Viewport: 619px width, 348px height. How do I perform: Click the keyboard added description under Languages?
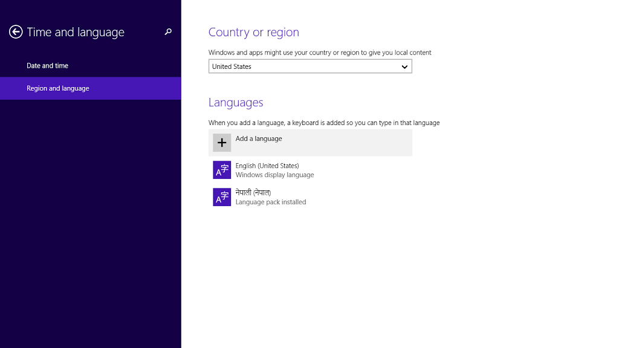(324, 123)
